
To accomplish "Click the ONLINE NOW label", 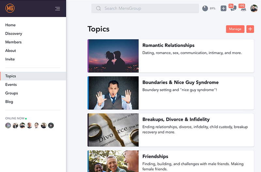I will tap(15, 118).
